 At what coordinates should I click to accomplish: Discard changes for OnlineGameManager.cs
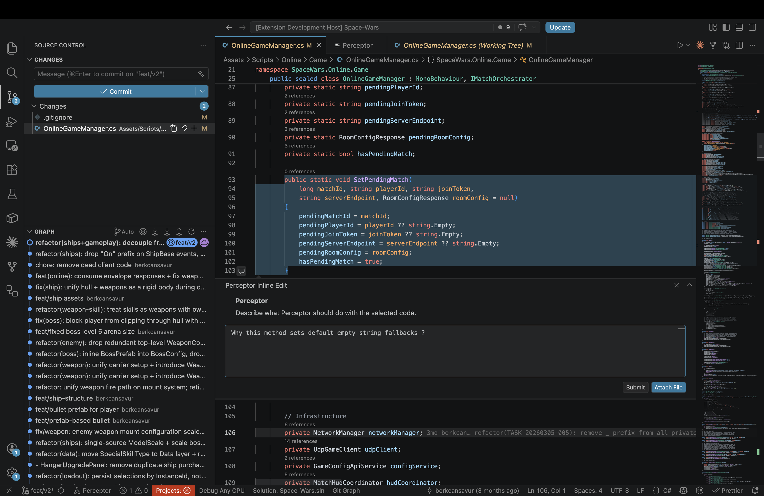pos(184,128)
